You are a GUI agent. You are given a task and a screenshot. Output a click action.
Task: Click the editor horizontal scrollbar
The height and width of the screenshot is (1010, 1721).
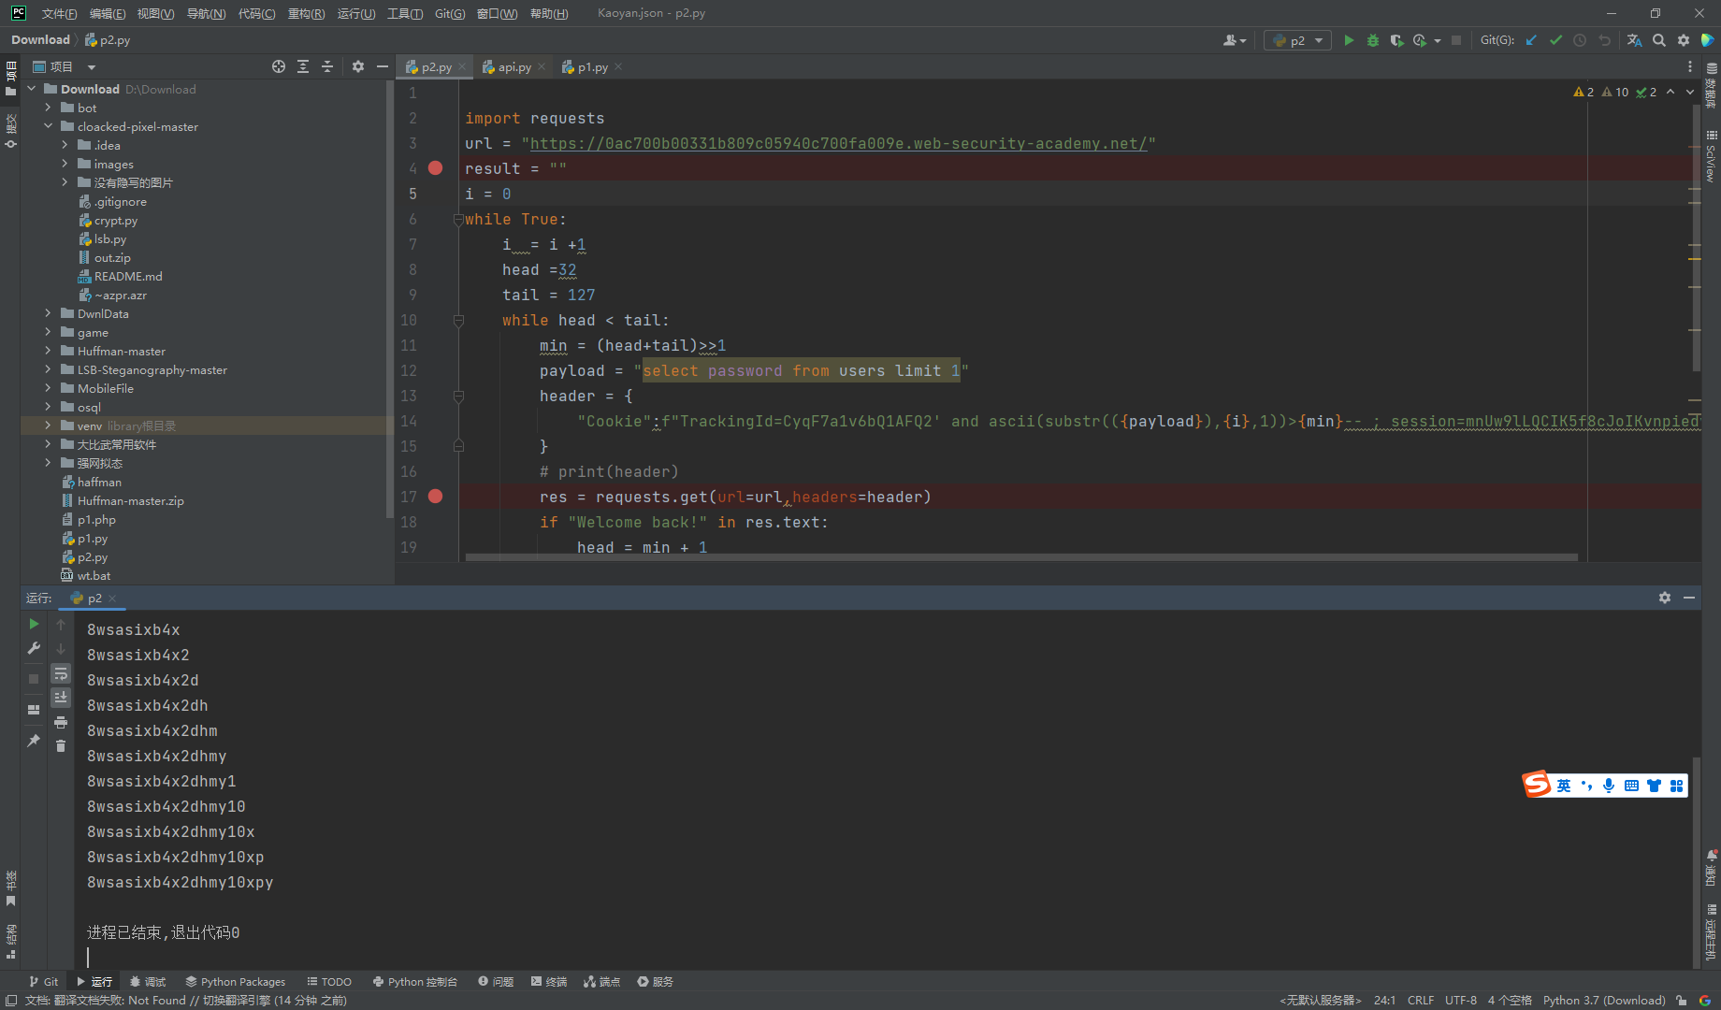pos(1021,557)
